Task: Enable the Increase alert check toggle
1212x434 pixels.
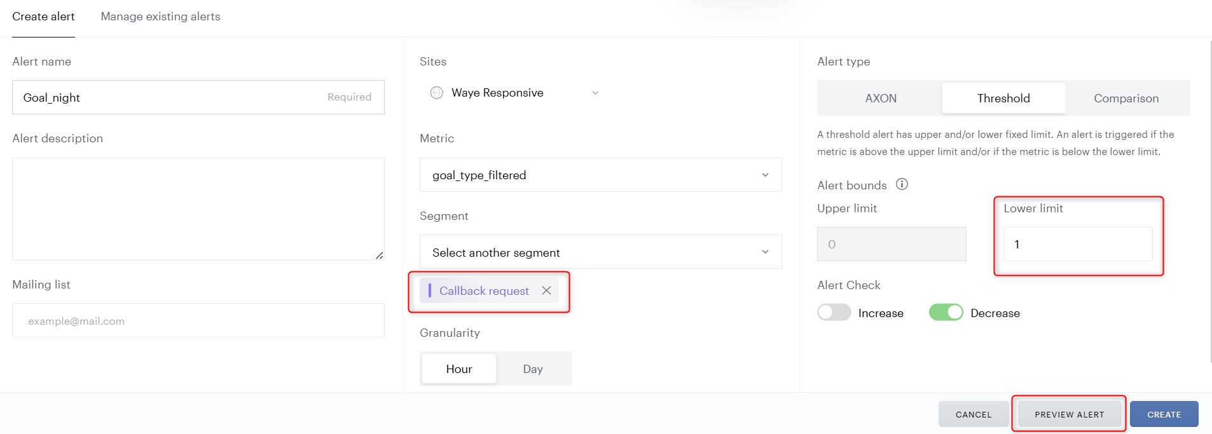Action: point(834,313)
